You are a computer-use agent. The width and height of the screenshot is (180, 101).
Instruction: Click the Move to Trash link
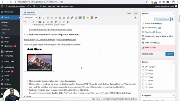pos(147,54)
